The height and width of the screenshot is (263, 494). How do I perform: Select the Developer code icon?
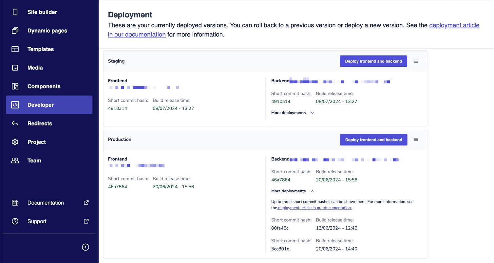click(x=15, y=105)
